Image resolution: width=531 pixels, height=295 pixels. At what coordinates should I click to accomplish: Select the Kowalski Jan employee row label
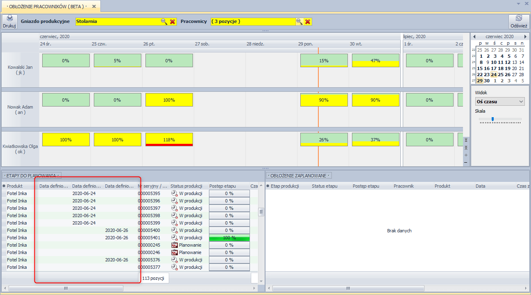20,69
